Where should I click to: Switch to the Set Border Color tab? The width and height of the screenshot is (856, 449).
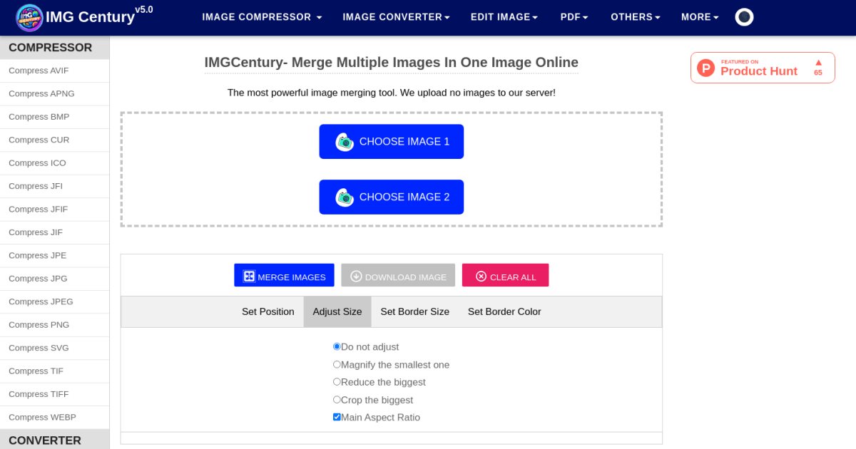pos(504,311)
